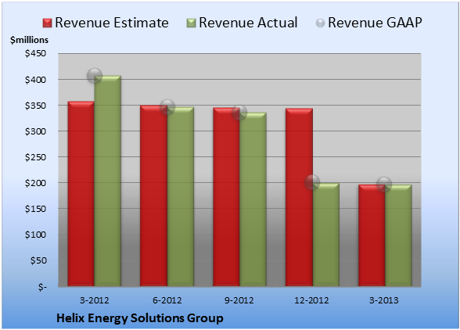Click the green Revenue Actual legend swatch

(x=191, y=23)
